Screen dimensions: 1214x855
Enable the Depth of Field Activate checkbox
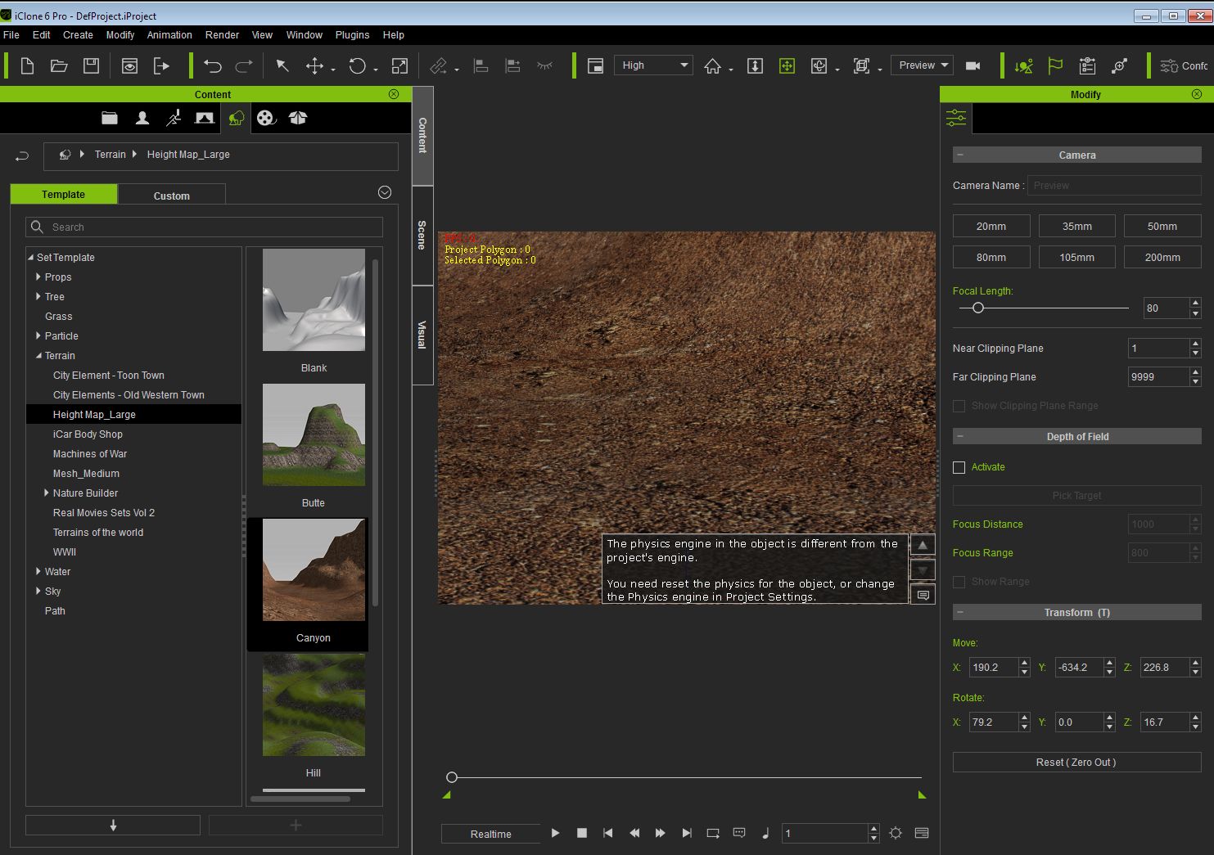959,467
